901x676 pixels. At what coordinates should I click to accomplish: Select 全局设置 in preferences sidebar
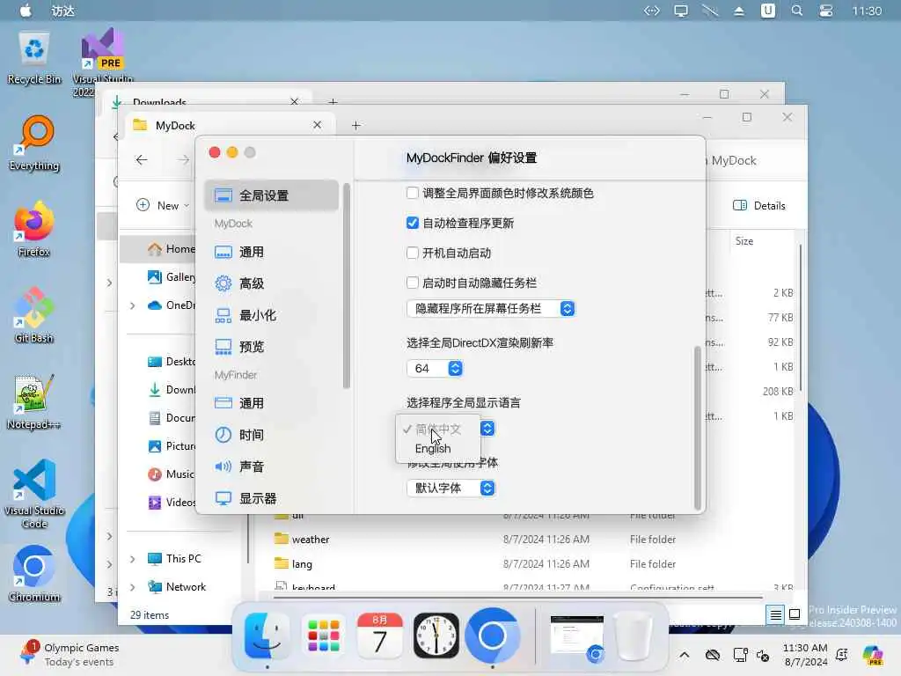click(271, 195)
